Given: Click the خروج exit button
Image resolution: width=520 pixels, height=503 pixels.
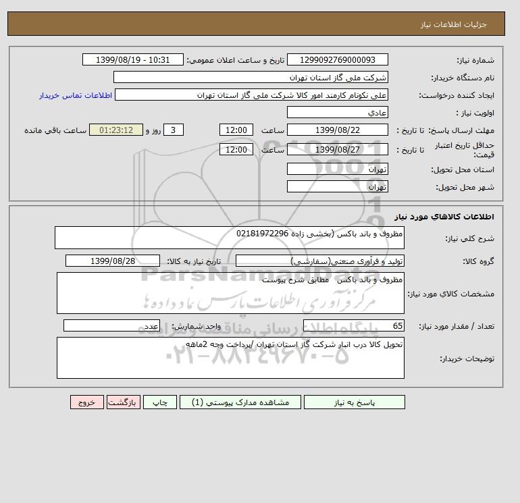Looking at the screenshot, I should (87, 402).
